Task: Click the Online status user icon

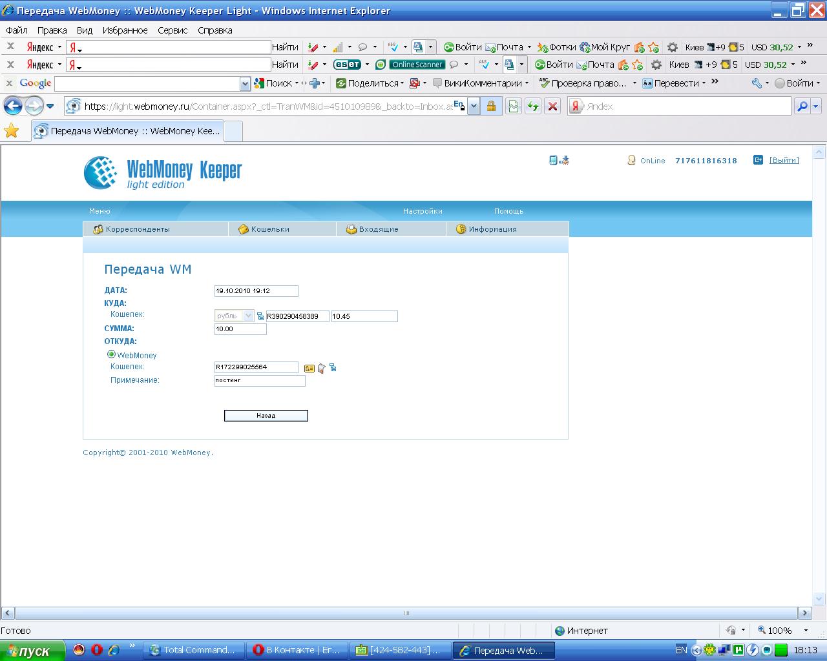Action: tap(631, 160)
